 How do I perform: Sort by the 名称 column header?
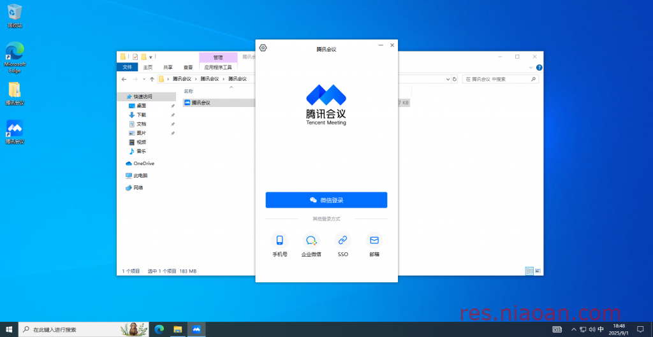click(x=188, y=91)
